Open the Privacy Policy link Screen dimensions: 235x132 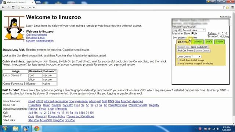(x=56, y=116)
